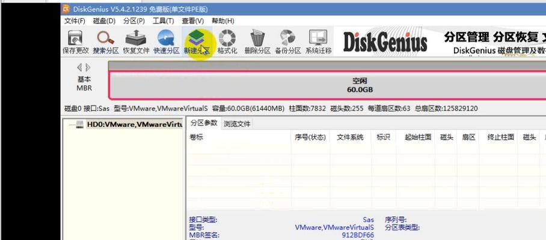The width and height of the screenshot is (546, 240).
Task: Switch to Partition Parameters (分区参数) tab
Action: coord(204,123)
